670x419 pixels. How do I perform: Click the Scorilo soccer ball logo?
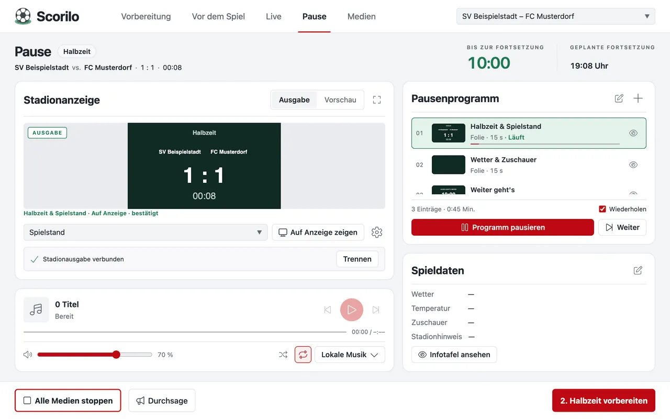pos(23,16)
